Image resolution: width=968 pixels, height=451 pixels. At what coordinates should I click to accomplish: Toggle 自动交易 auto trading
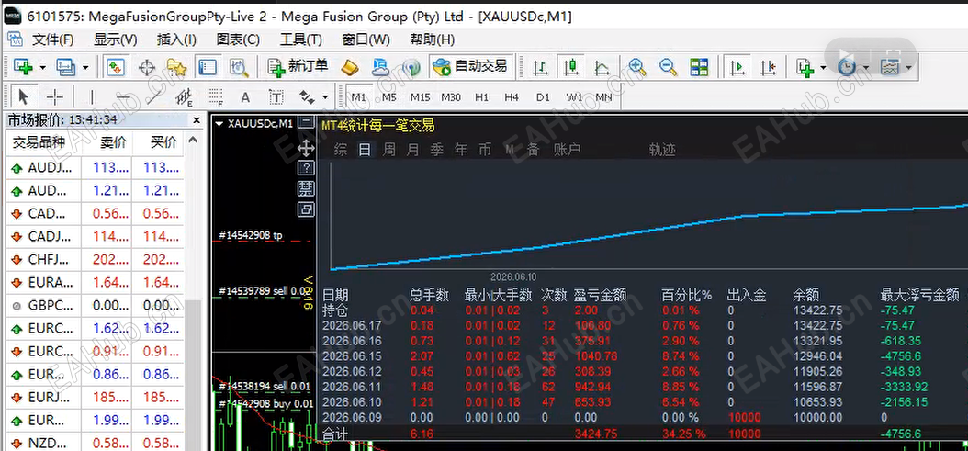coord(470,67)
